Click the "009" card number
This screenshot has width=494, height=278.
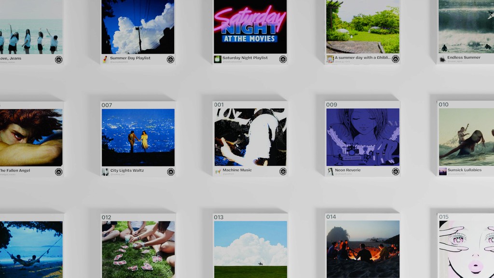331,105
